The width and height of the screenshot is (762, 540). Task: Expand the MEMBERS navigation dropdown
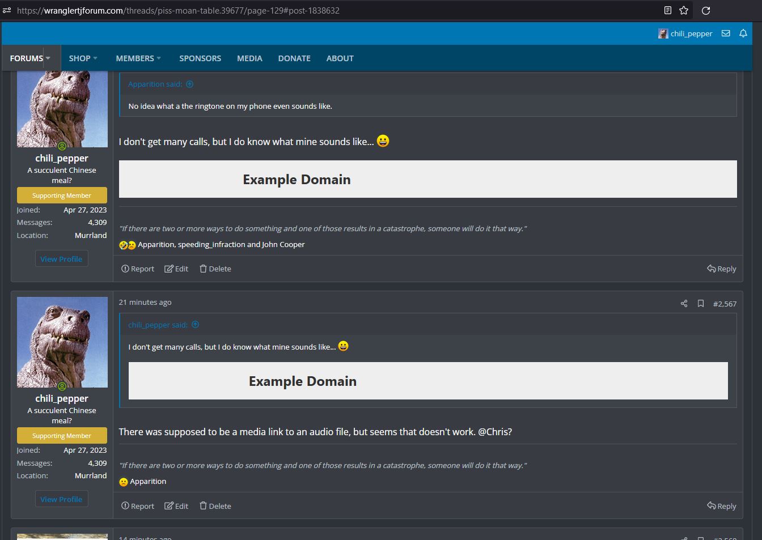(159, 58)
